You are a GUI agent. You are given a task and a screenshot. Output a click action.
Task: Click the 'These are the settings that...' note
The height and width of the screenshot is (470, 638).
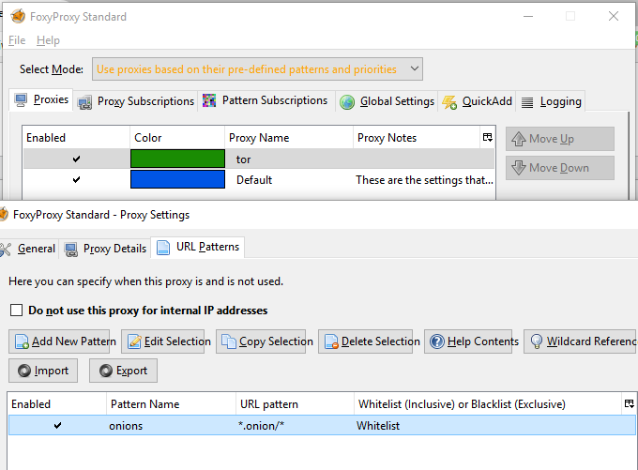coord(424,180)
